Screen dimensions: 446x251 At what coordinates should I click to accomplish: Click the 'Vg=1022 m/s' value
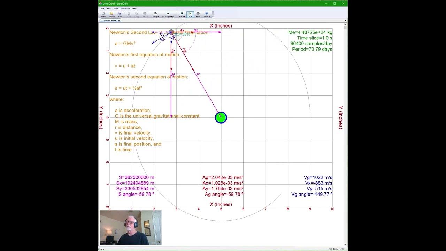[318, 177]
